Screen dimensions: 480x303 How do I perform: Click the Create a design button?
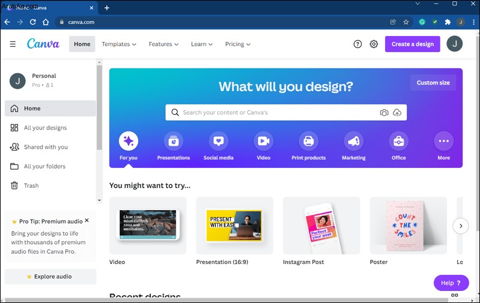point(412,44)
